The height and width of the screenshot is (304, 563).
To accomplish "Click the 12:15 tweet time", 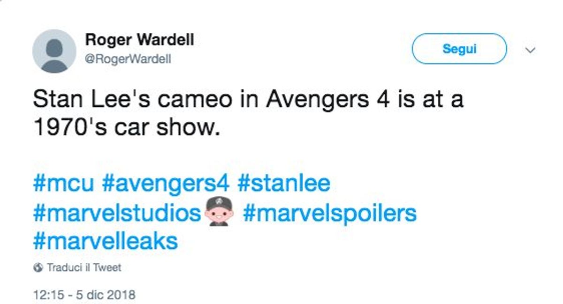I will pyautogui.click(x=46, y=295).
